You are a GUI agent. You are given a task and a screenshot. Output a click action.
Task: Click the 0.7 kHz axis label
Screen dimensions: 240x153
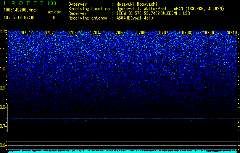click(x=3, y=126)
